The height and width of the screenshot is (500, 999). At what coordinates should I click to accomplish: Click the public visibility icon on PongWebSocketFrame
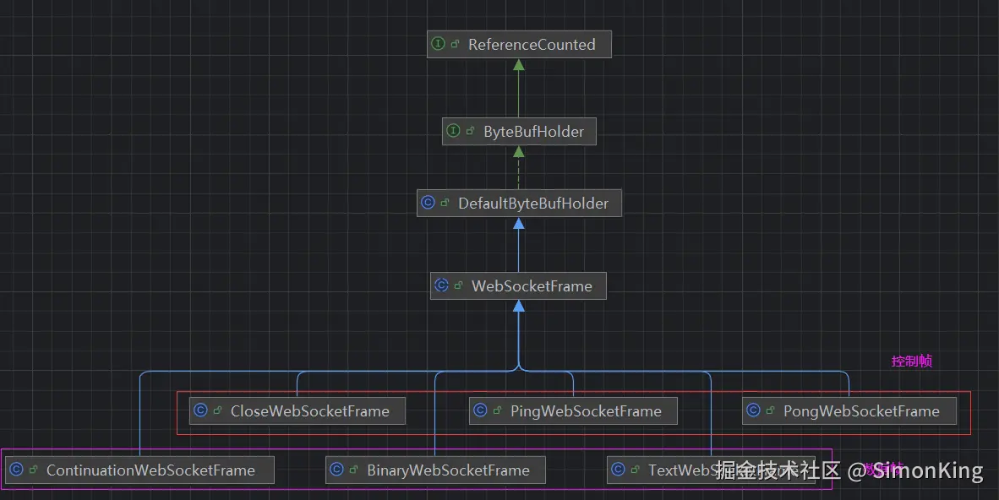[x=770, y=410]
